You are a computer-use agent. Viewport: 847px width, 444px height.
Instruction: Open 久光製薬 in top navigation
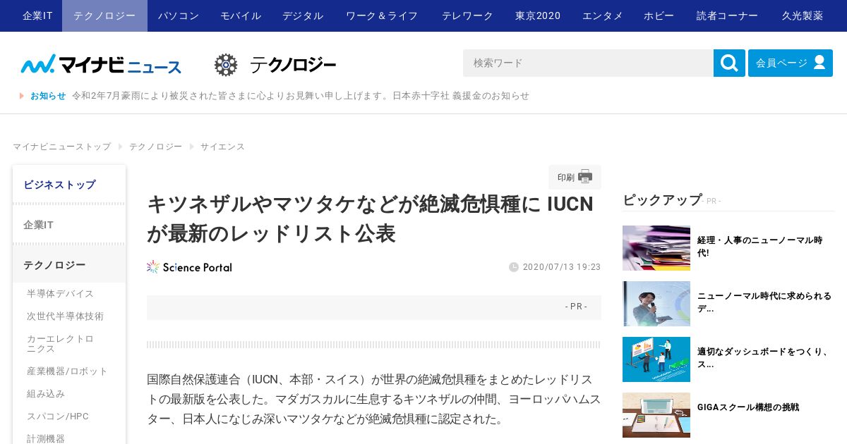click(803, 16)
